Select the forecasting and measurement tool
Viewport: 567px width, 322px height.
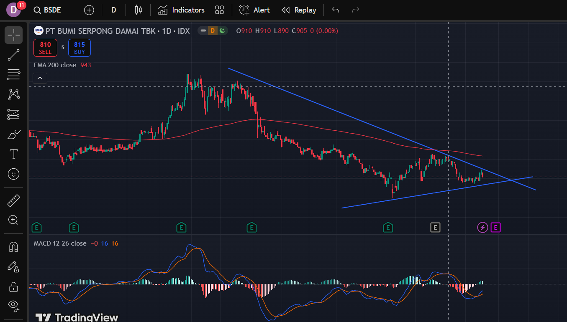(13, 114)
